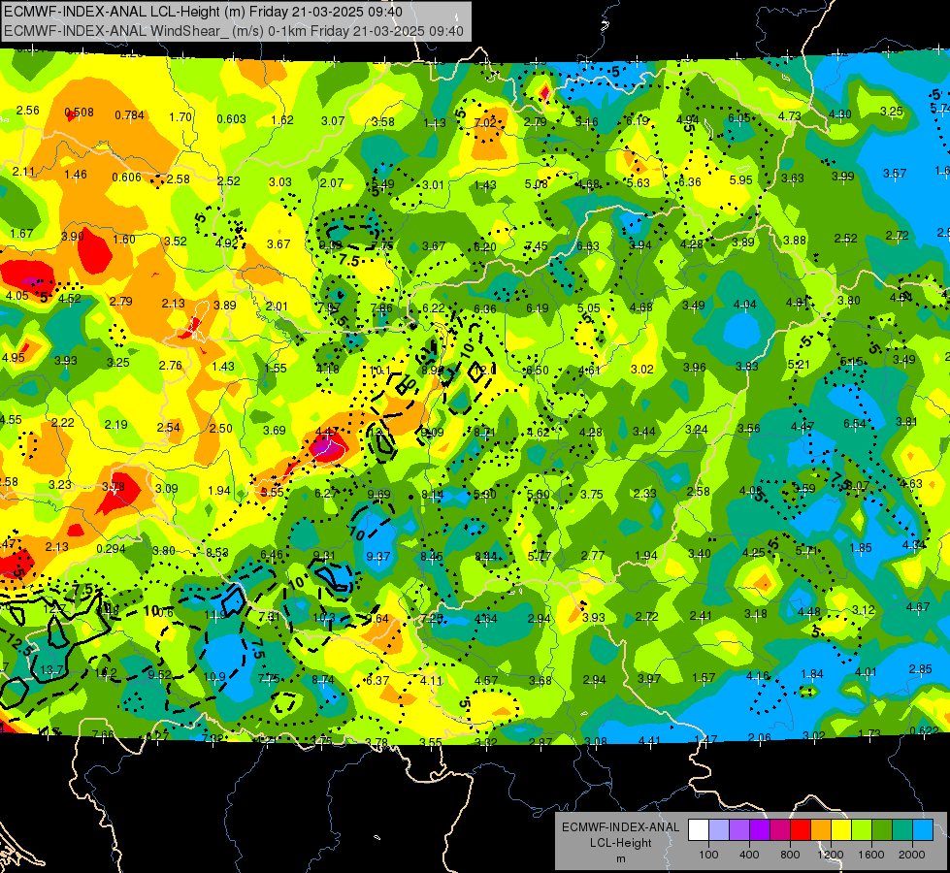Click the LCL-Height title line at the top
950x873 pixels.
click(203, 12)
